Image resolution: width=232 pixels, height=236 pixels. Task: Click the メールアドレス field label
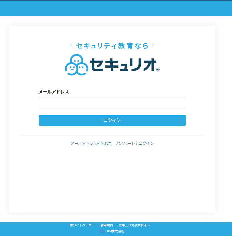[54, 92]
